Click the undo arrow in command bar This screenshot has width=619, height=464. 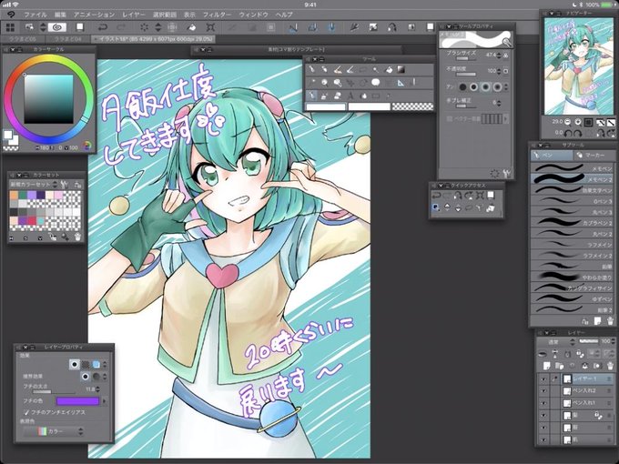(103, 27)
